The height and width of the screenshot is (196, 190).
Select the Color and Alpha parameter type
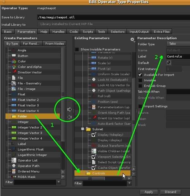click(29, 67)
